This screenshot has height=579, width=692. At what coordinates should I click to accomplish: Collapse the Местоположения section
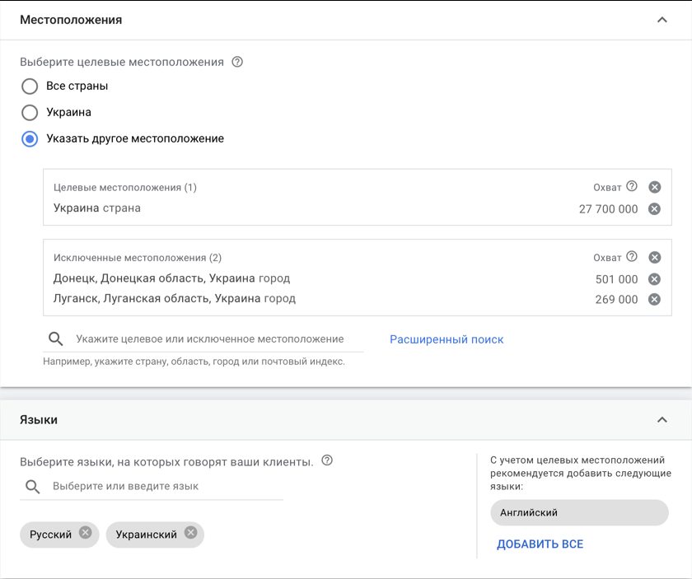[x=662, y=20]
